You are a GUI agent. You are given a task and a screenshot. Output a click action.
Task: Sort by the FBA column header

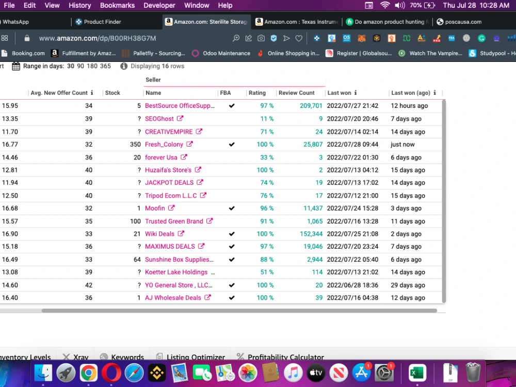coord(225,93)
